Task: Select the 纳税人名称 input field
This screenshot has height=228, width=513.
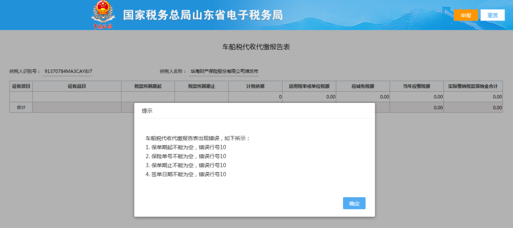Action: (224, 71)
